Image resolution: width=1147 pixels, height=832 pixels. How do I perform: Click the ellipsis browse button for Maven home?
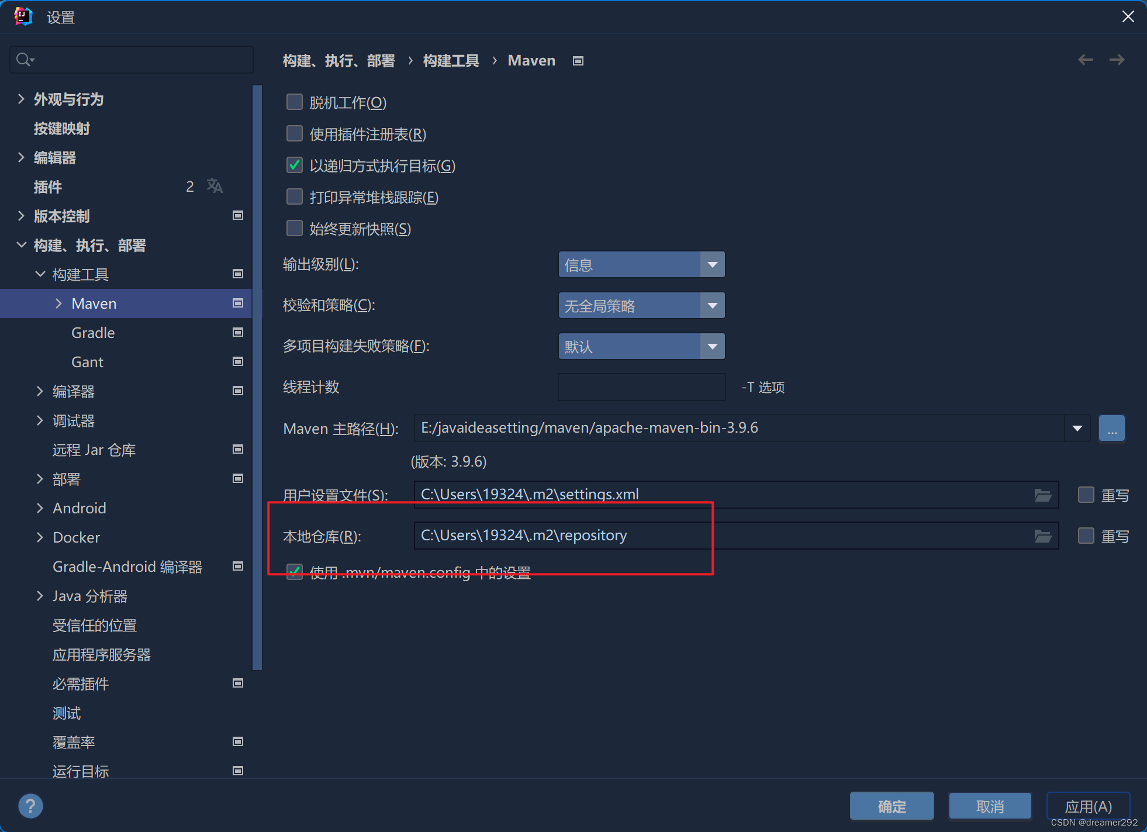click(x=1111, y=429)
